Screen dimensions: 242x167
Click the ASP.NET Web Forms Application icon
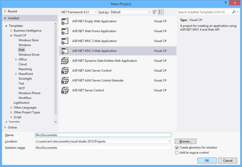(65, 31)
